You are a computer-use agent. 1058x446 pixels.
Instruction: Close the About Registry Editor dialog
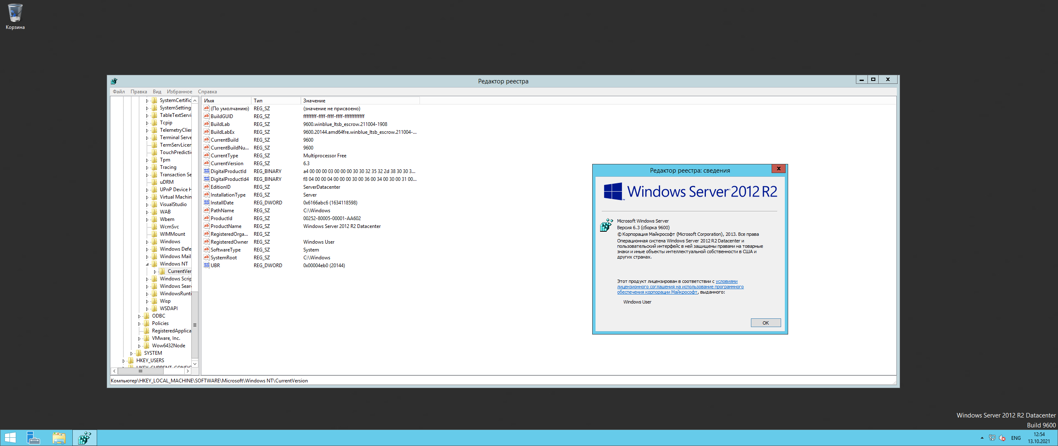(x=779, y=168)
